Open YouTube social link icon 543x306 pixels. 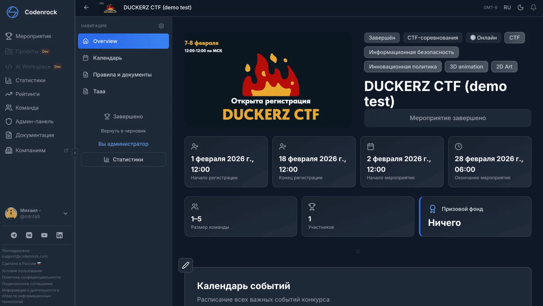[x=45, y=235]
